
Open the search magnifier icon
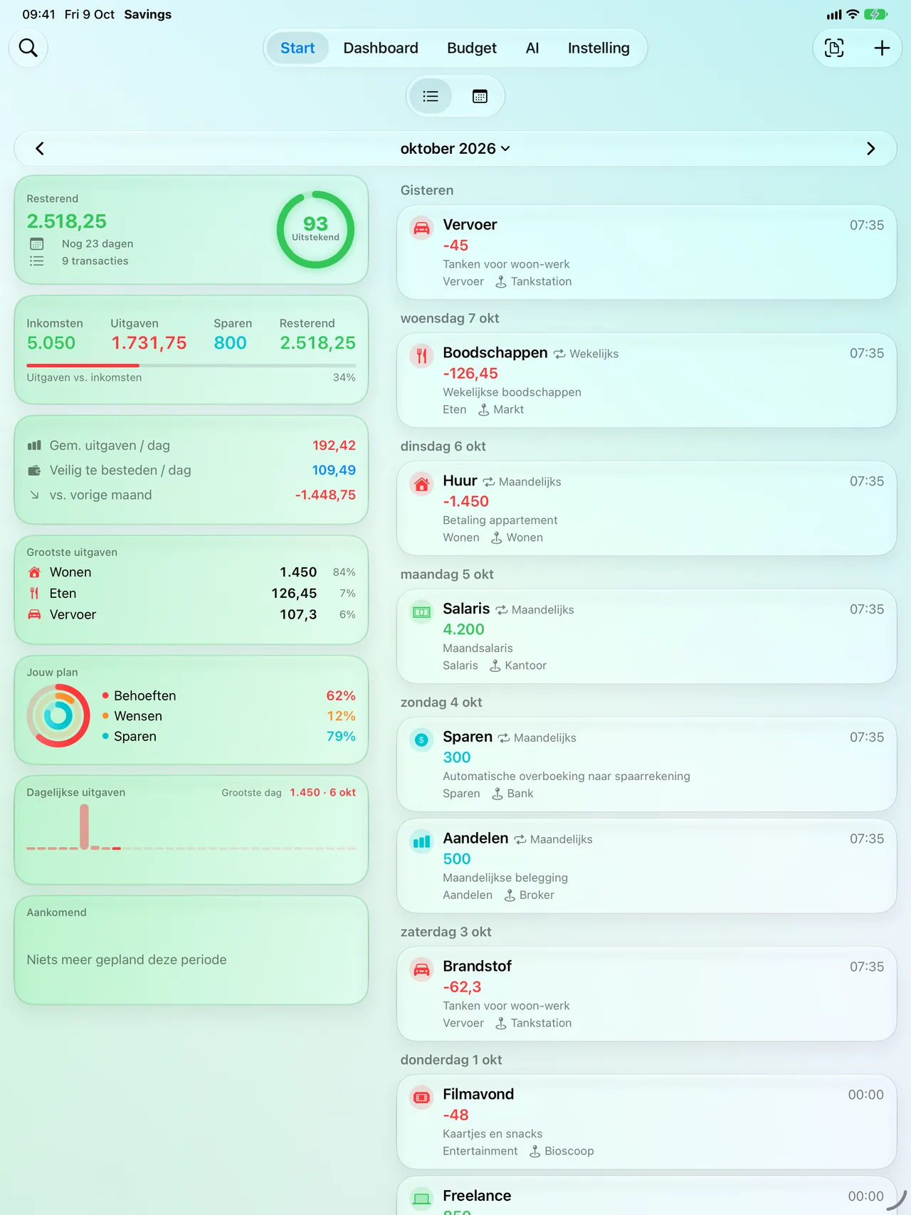click(28, 48)
